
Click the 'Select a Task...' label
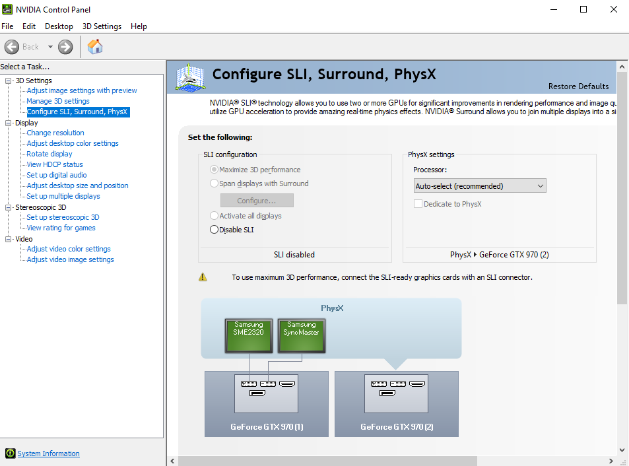pos(25,67)
